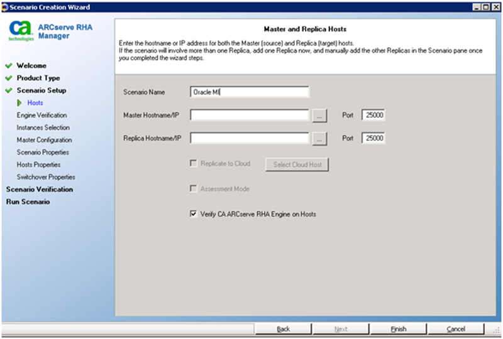Click the Replica Hostname/IP text field

coord(250,138)
